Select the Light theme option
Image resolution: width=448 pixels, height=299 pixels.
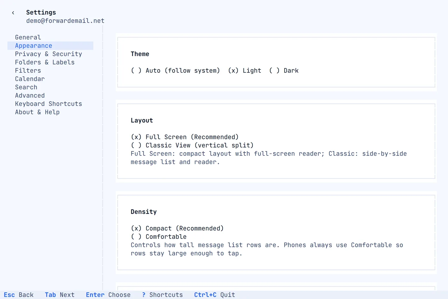click(245, 71)
